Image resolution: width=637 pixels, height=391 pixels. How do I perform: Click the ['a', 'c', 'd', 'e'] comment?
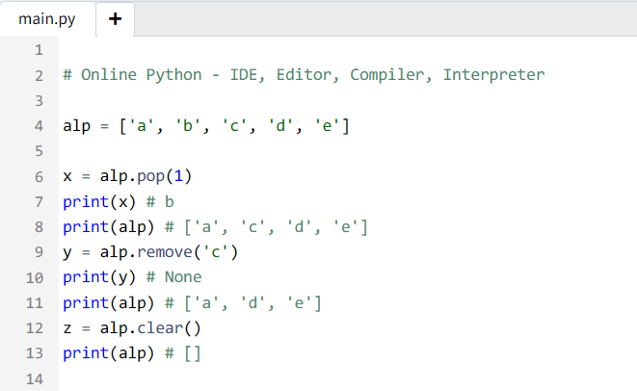266,227
